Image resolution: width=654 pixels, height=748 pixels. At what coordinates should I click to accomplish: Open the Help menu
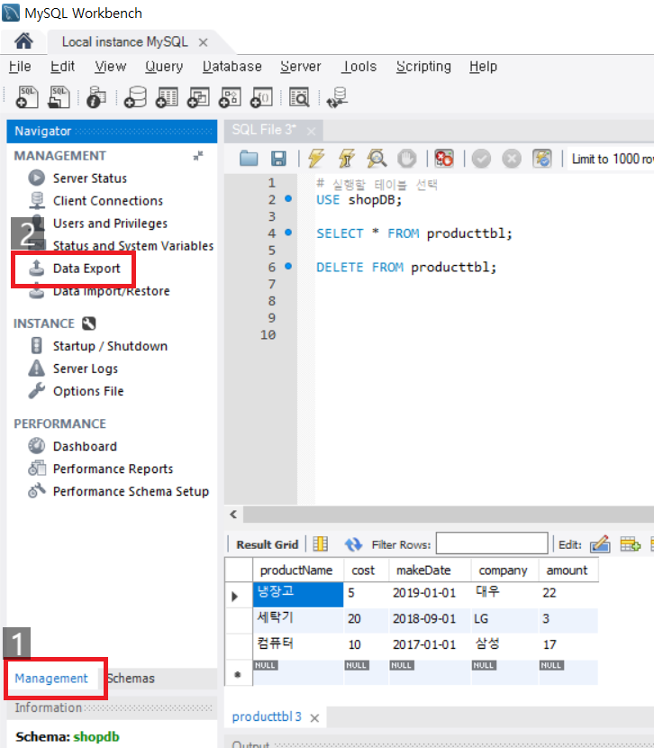483,67
